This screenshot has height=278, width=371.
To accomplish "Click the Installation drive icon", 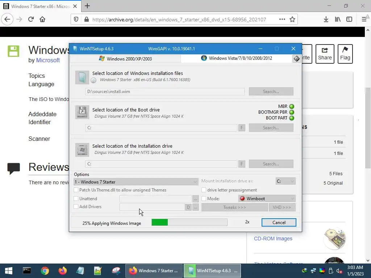I will [82, 150].
